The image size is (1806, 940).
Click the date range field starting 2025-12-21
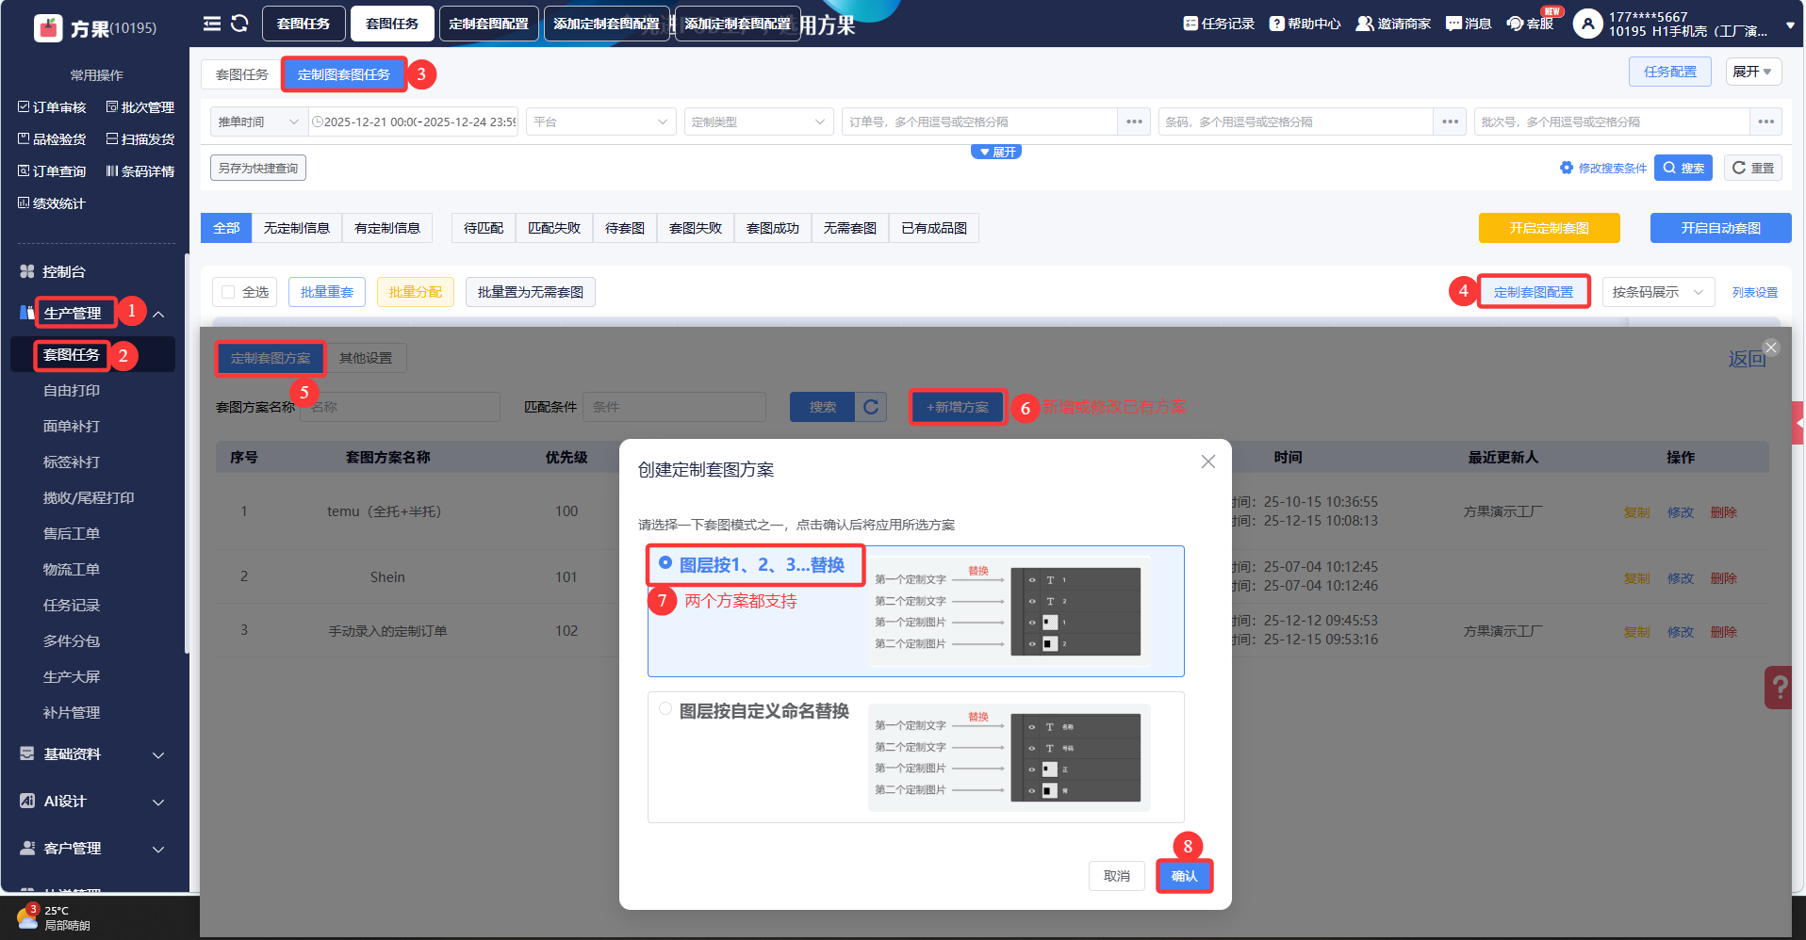pos(414,122)
